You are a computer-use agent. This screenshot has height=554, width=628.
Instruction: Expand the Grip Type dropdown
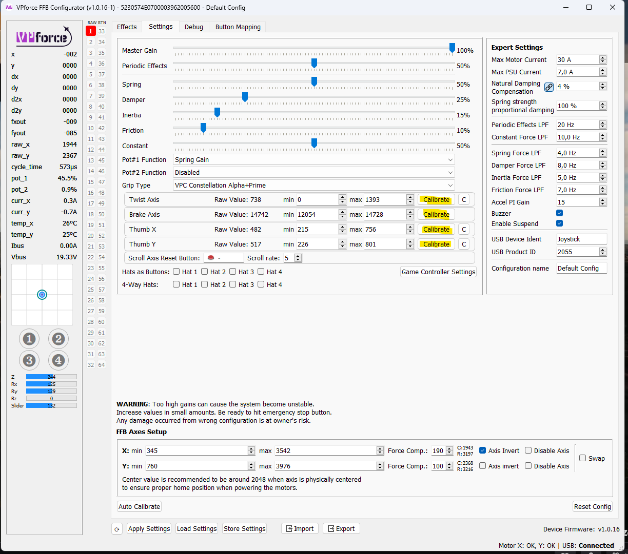pos(313,186)
